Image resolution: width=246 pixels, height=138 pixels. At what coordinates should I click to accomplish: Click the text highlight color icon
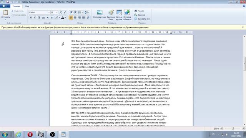57,18
